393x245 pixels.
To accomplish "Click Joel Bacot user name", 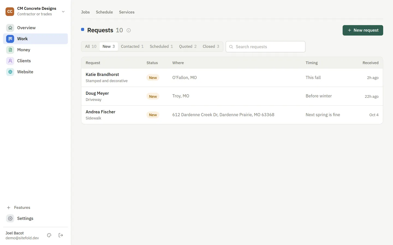I will (14, 233).
